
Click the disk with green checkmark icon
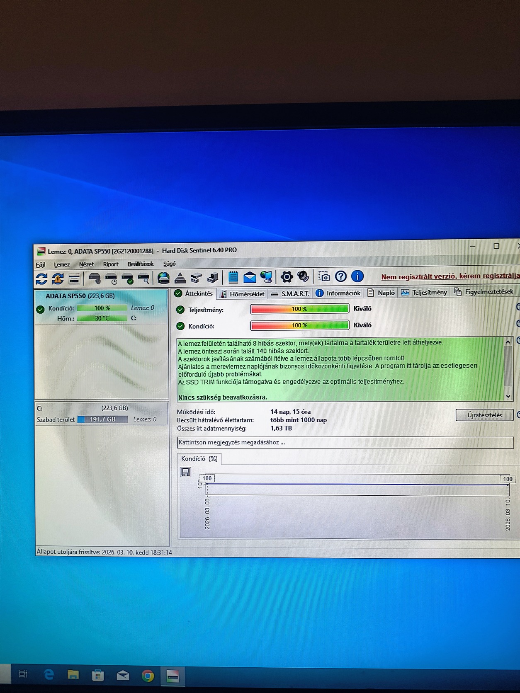pyautogui.click(x=127, y=279)
